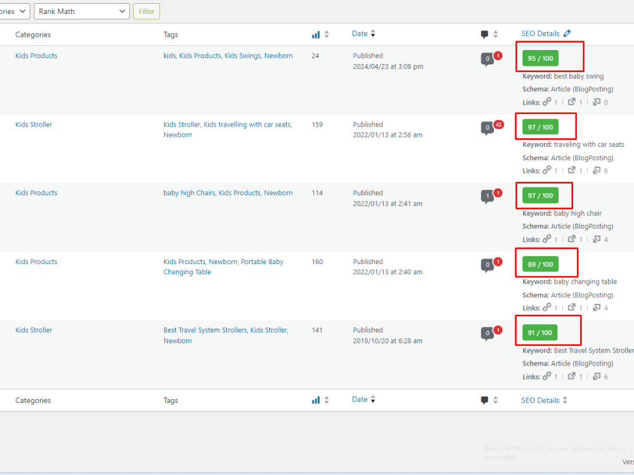The image size is (634, 475).
Task: Click incoming links icon in best baby swing row
Action: [597, 102]
